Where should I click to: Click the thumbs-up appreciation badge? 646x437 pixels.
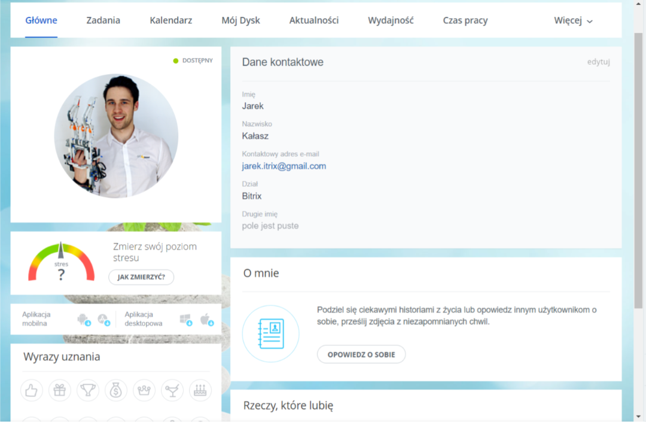click(32, 390)
